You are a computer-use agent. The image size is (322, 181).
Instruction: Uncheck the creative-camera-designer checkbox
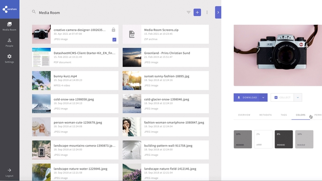click(114, 40)
